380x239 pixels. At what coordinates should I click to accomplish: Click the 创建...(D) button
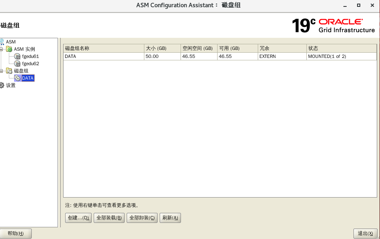pyautogui.click(x=78, y=218)
